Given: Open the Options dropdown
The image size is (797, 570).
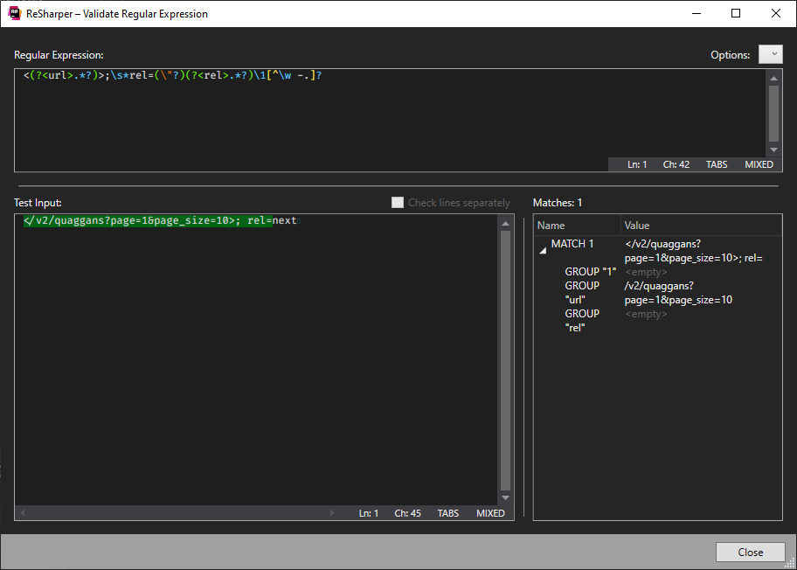Looking at the screenshot, I should coord(770,54).
